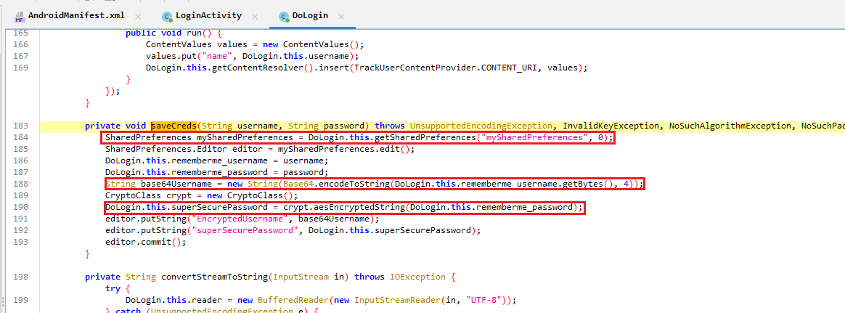The width and height of the screenshot is (845, 313).
Task: Click new ContentValues() on line 166
Action: pos(314,45)
